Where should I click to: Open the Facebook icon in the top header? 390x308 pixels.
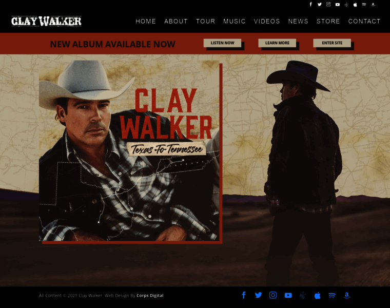(x=310, y=4)
